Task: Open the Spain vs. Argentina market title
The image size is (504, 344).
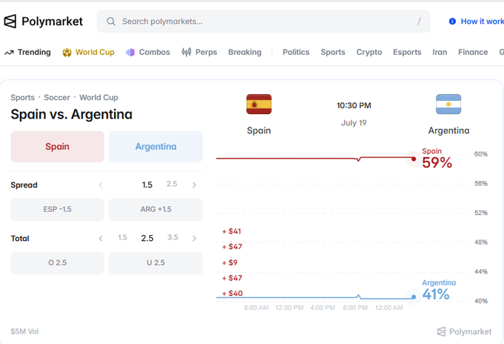Action: 71,114
